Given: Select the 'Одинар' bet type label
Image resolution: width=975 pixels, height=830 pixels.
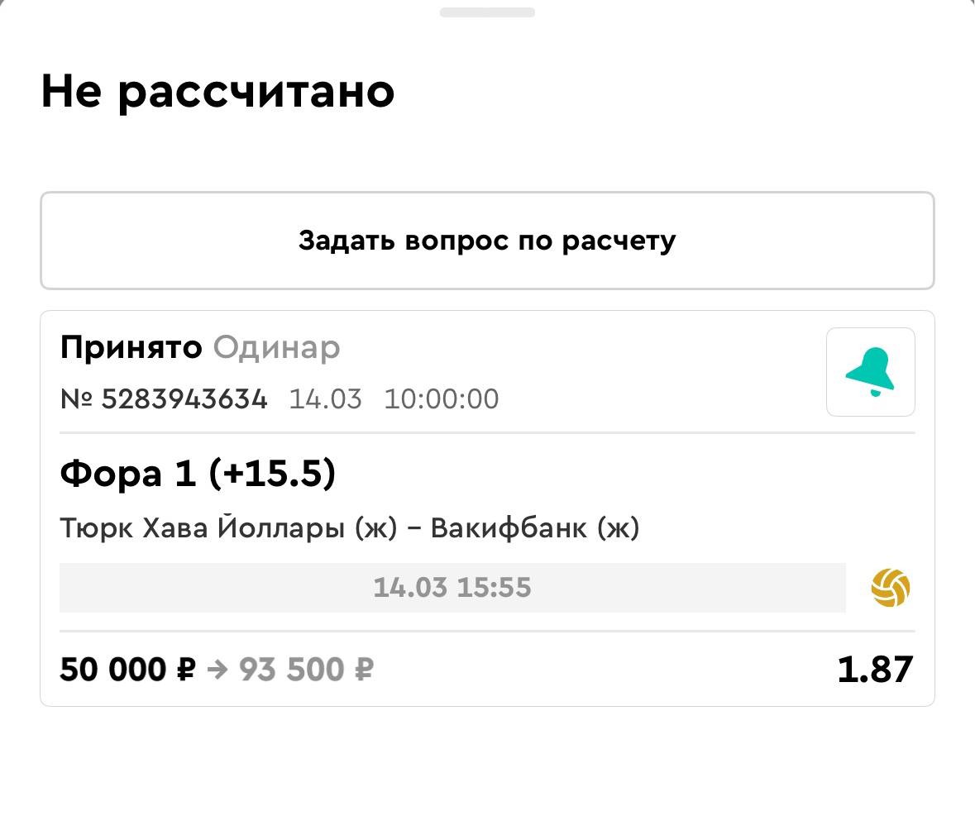Looking at the screenshot, I should point(276,348).
